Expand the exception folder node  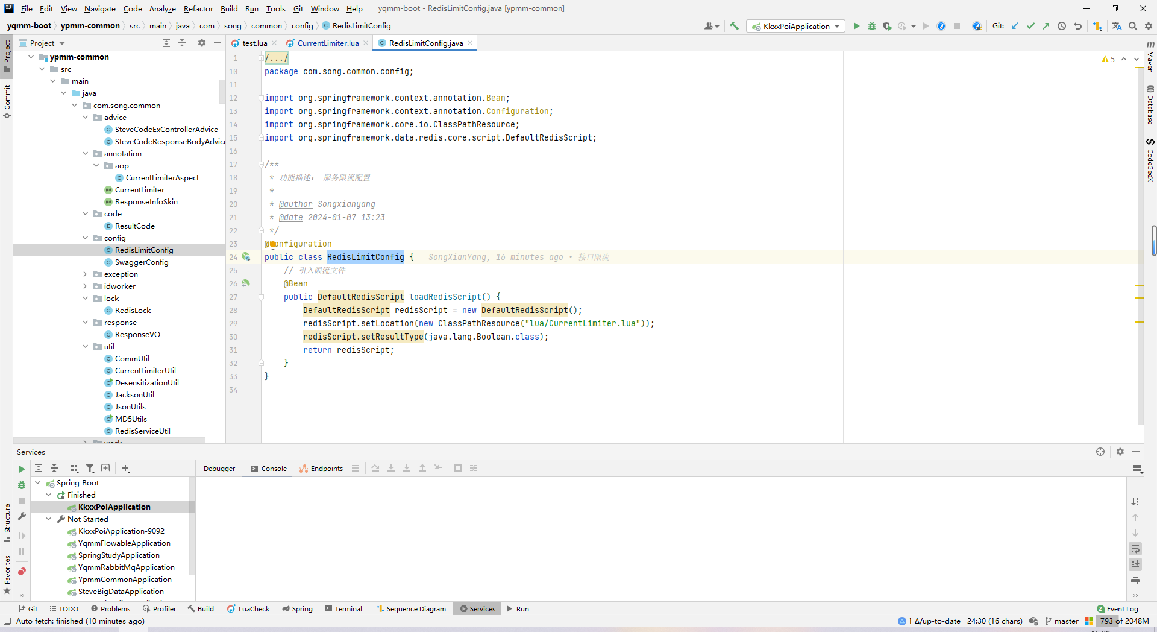(x=86, y=274)
